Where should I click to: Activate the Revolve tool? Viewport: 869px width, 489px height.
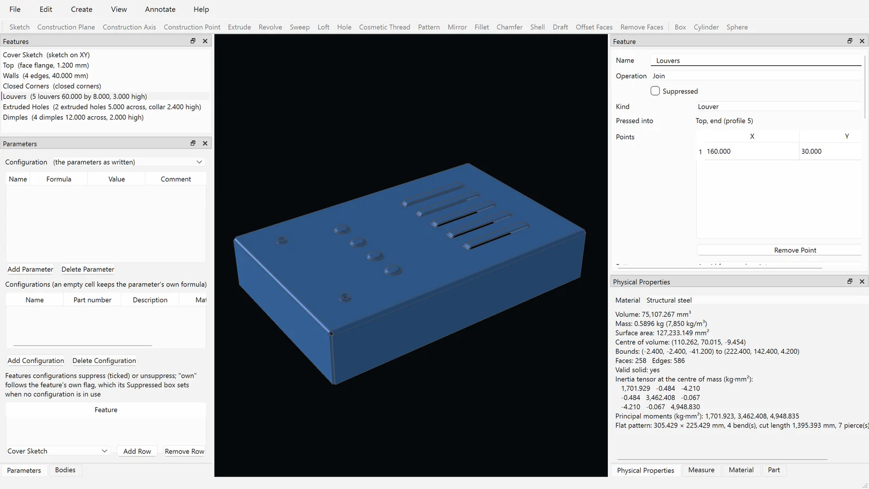tap(270, 27)
